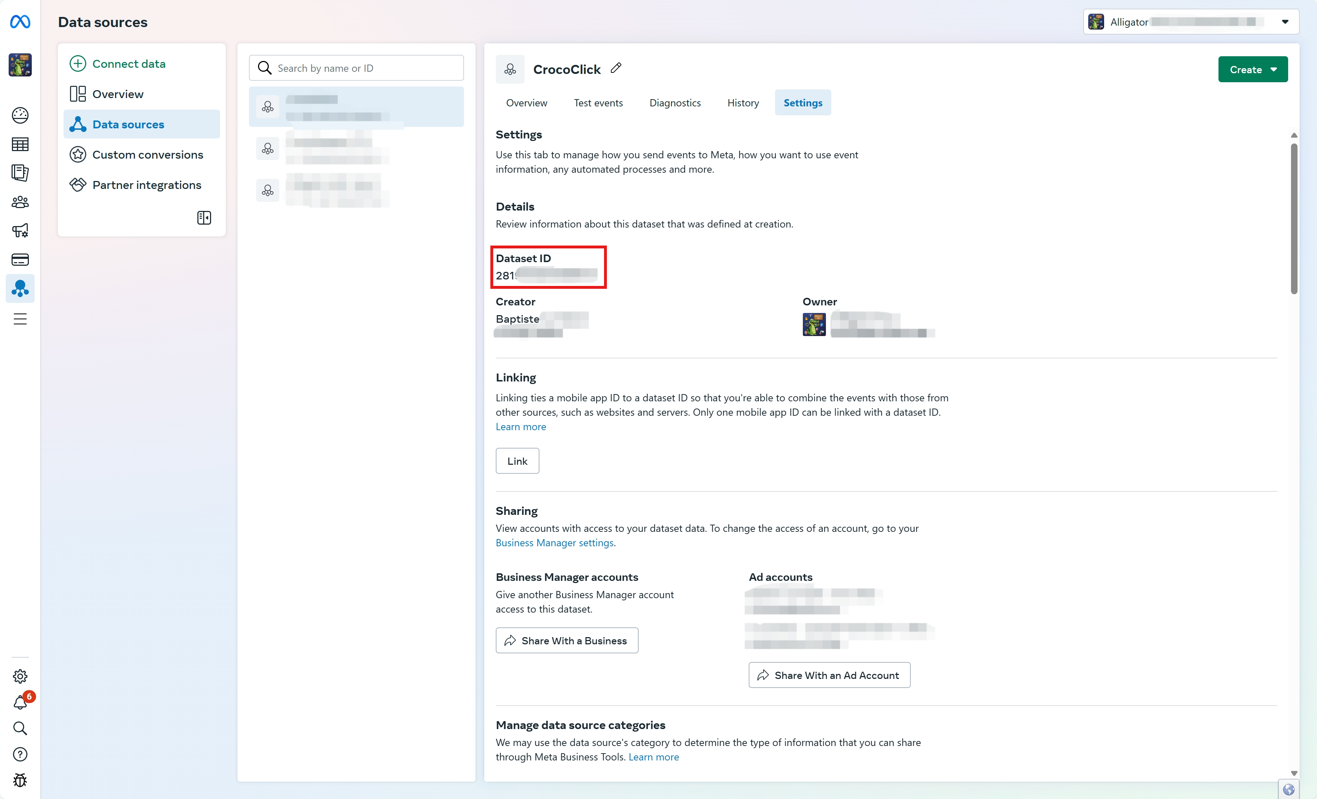The width and height of the screenshot is (1317, 799).
Task: Click the Search by name or ID field
Action: (356, 68)
